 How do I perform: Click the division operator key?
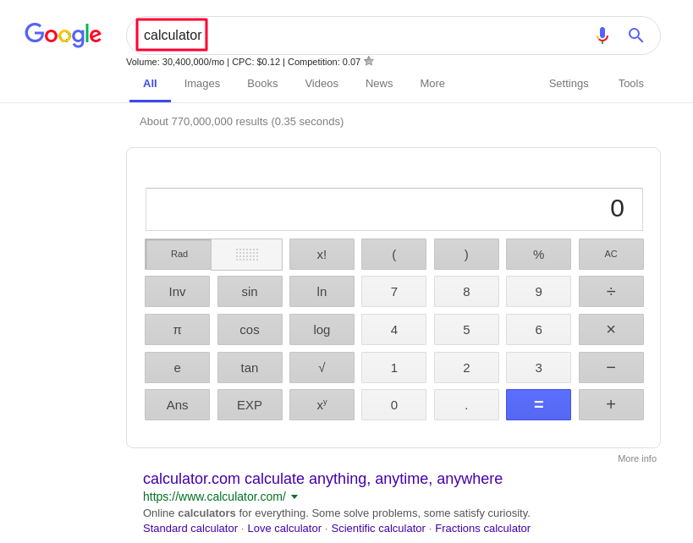tap(611, 292)
